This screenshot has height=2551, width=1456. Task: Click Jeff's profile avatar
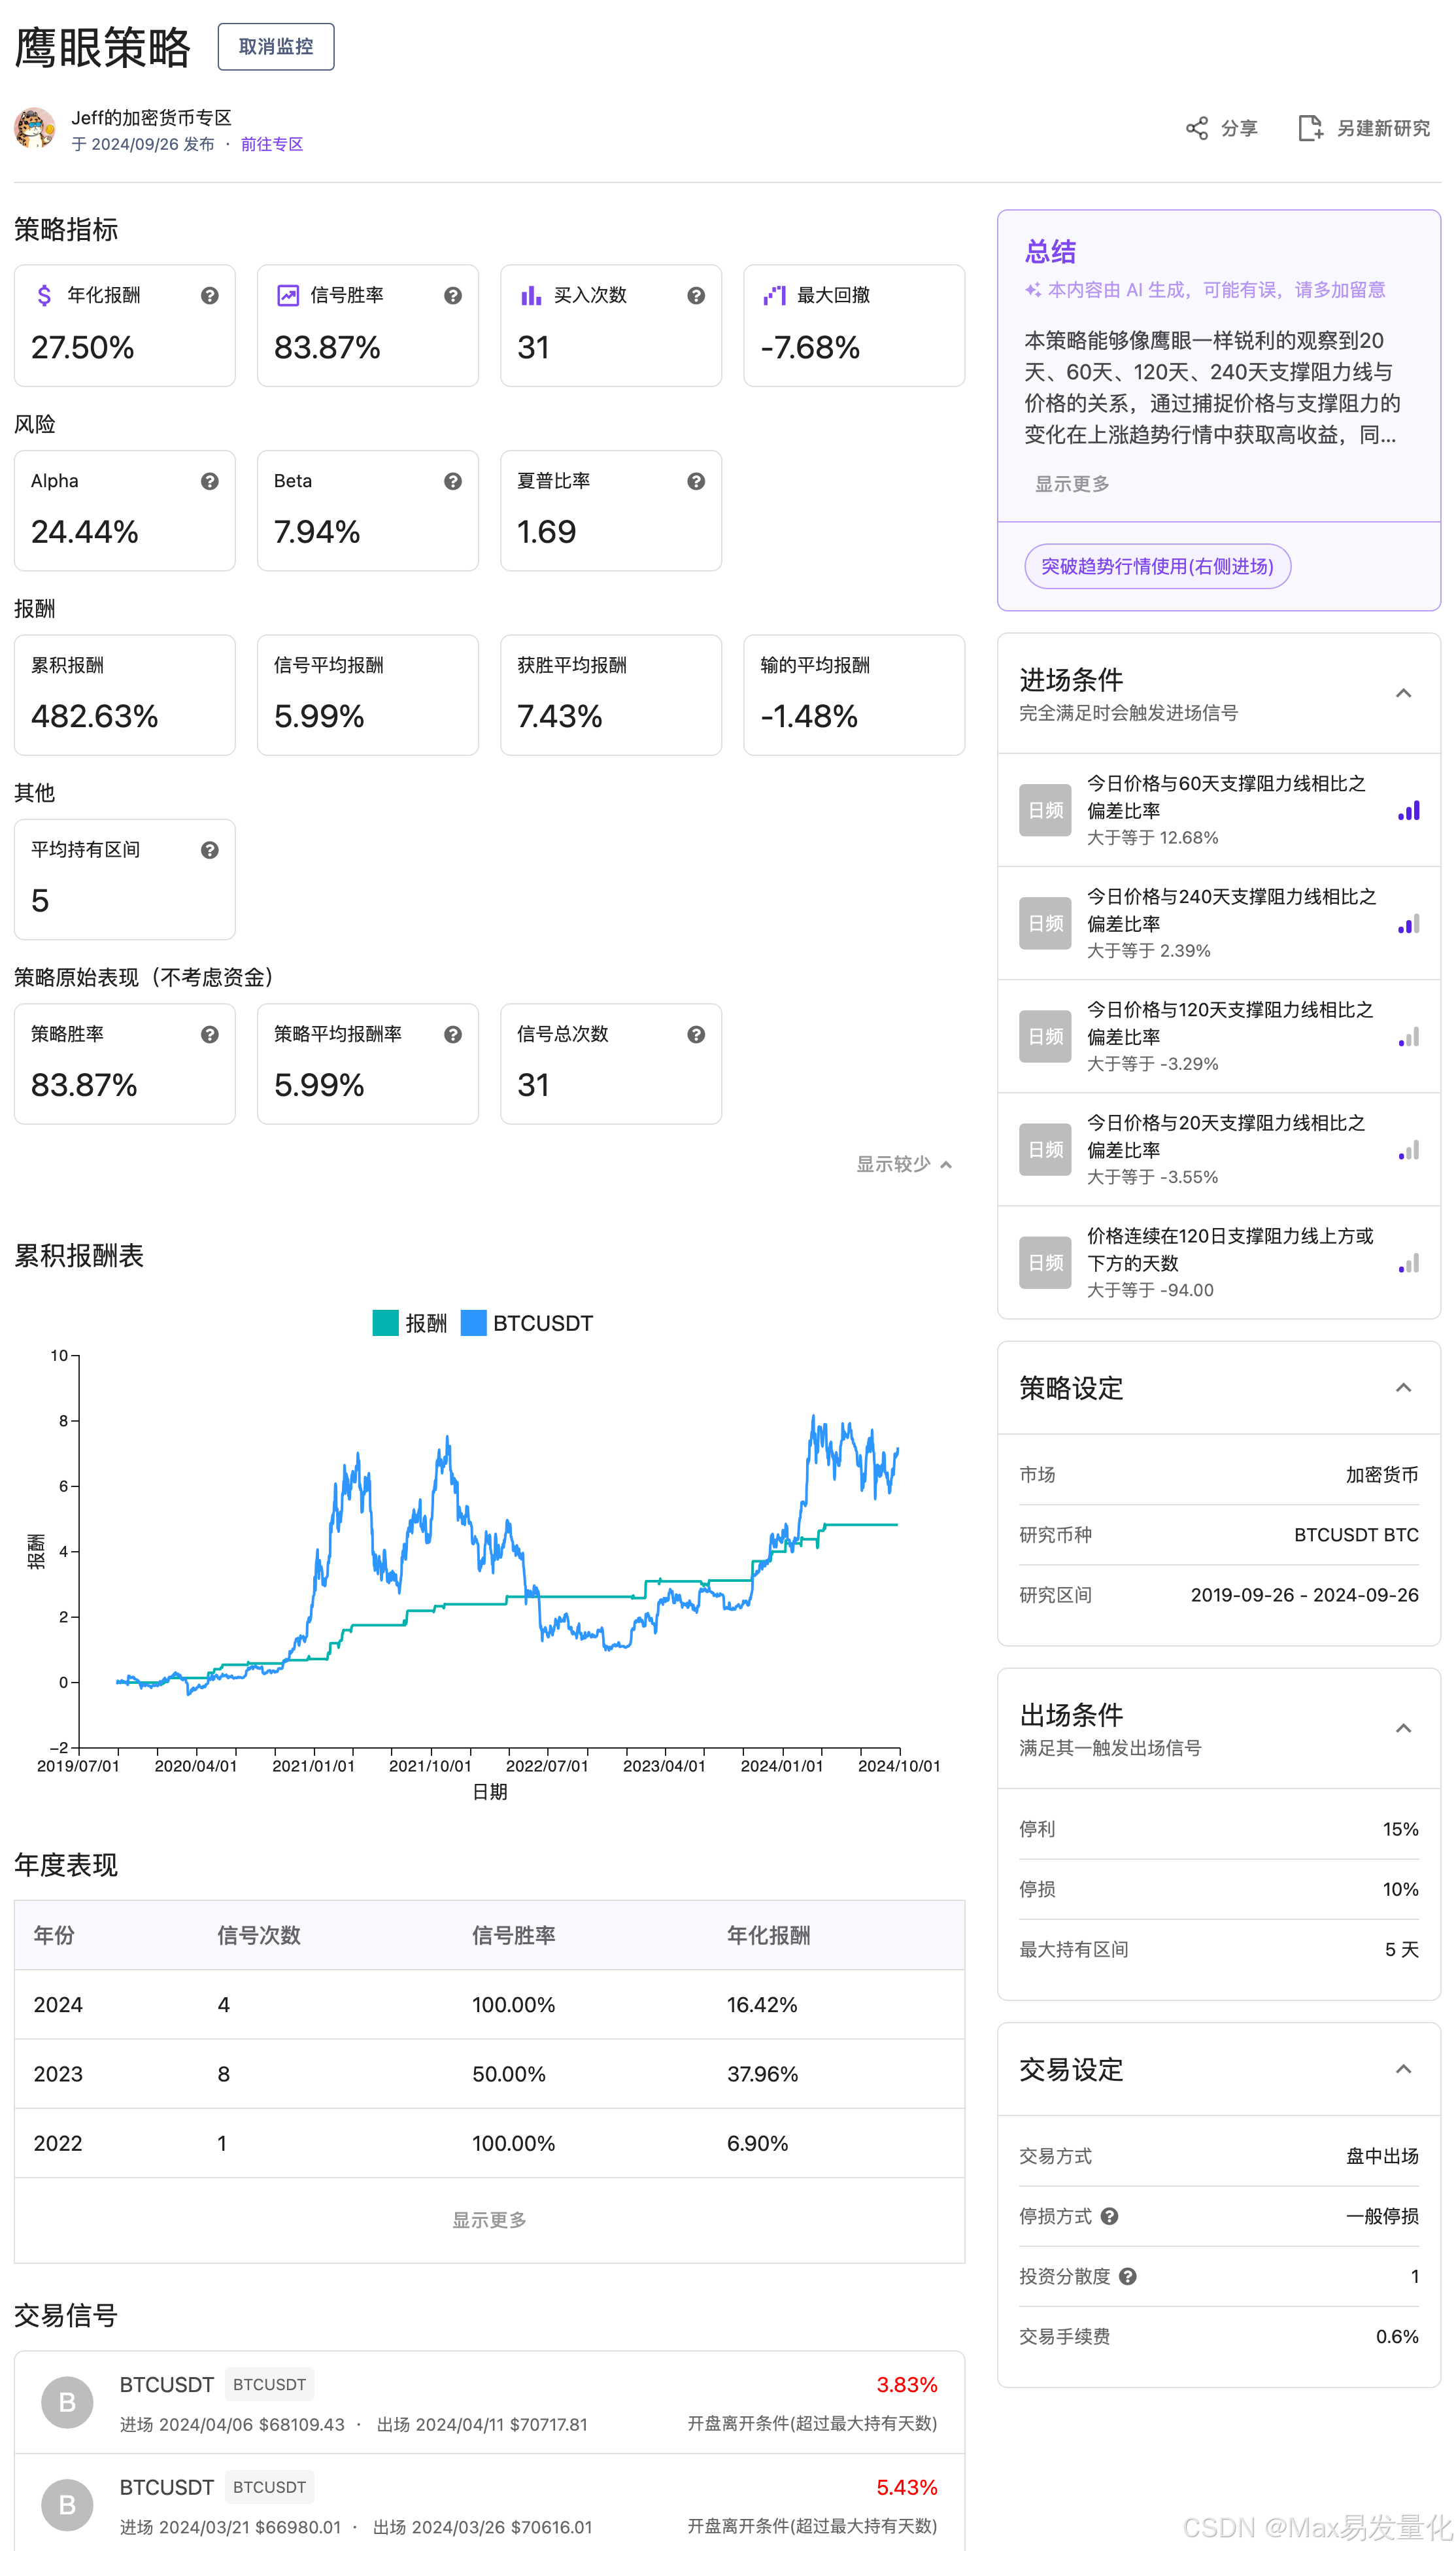(x=35, y=129)
